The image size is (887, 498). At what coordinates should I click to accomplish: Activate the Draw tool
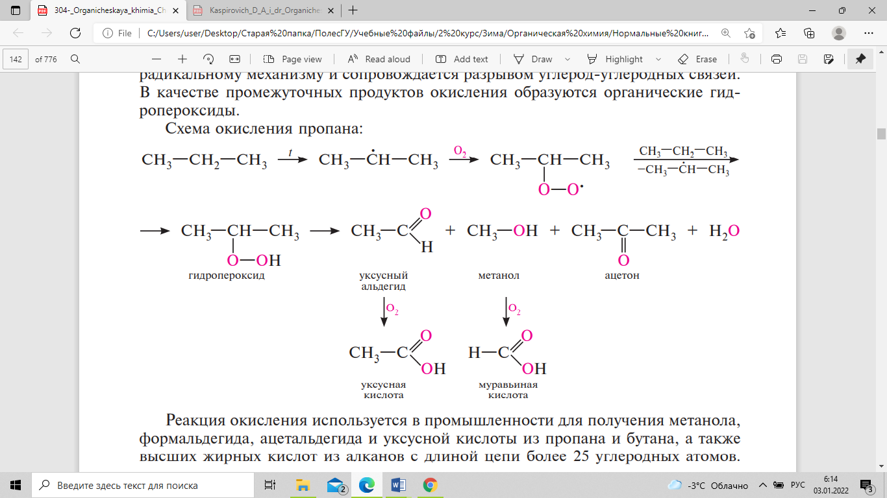pyautogui.click(x=534, y=59)
